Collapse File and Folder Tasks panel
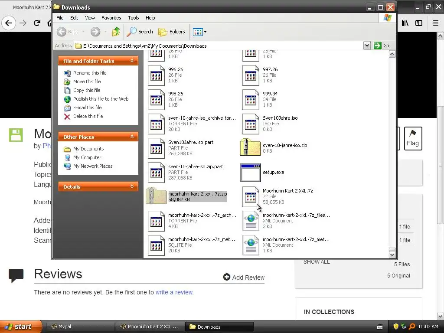Image resolution: width=444 pixels, height=333 pixels. [x=132, y=61]
